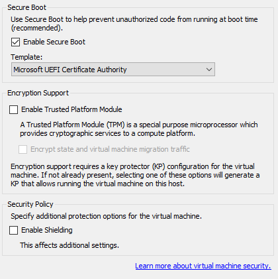278x279 pixels.
Task: Click the greyed Encrypt state and migration traffic checkbox
Action: 23,149
